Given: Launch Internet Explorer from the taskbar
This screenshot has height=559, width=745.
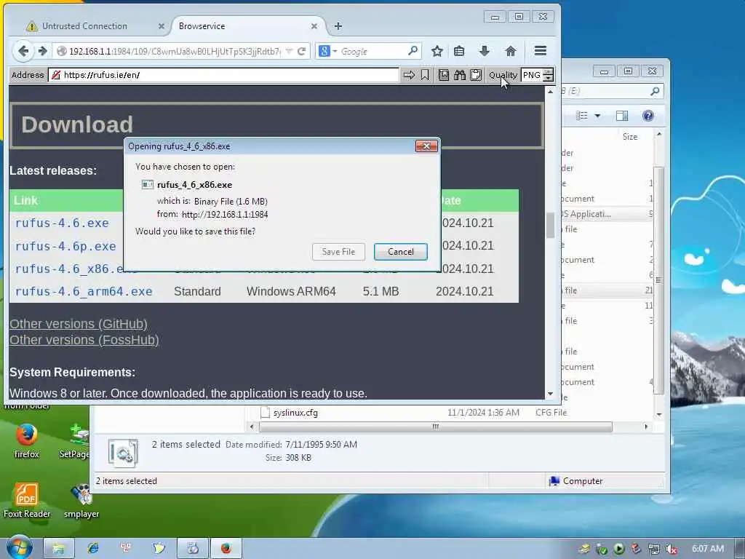Looking at the screenshot, I should tap(92, 549).
